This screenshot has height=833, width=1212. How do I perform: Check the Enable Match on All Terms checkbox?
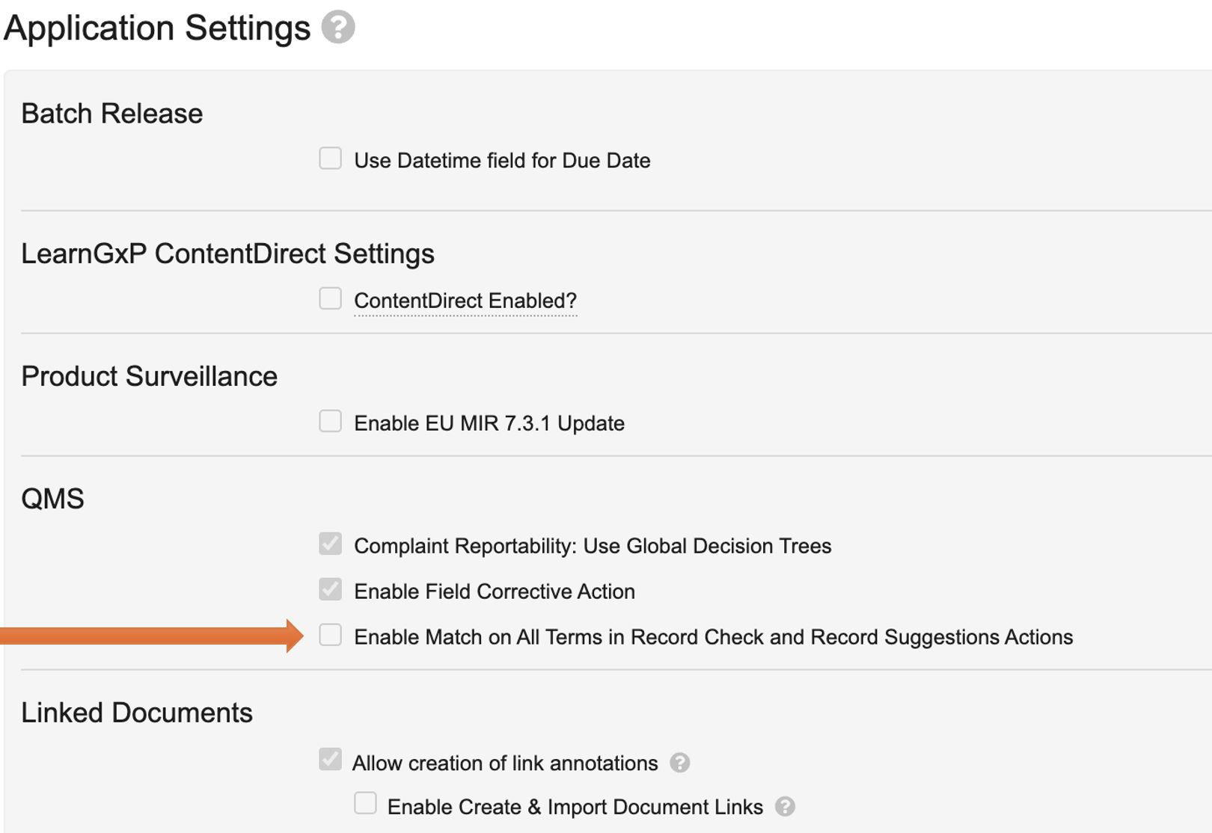click(x=330, y=635)
